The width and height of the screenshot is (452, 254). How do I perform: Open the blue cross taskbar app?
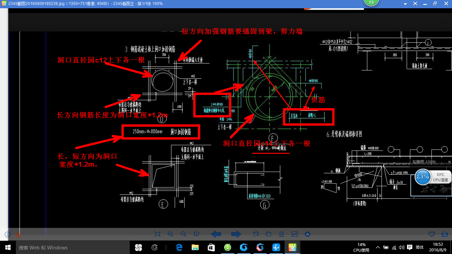(x=276, y=247)
